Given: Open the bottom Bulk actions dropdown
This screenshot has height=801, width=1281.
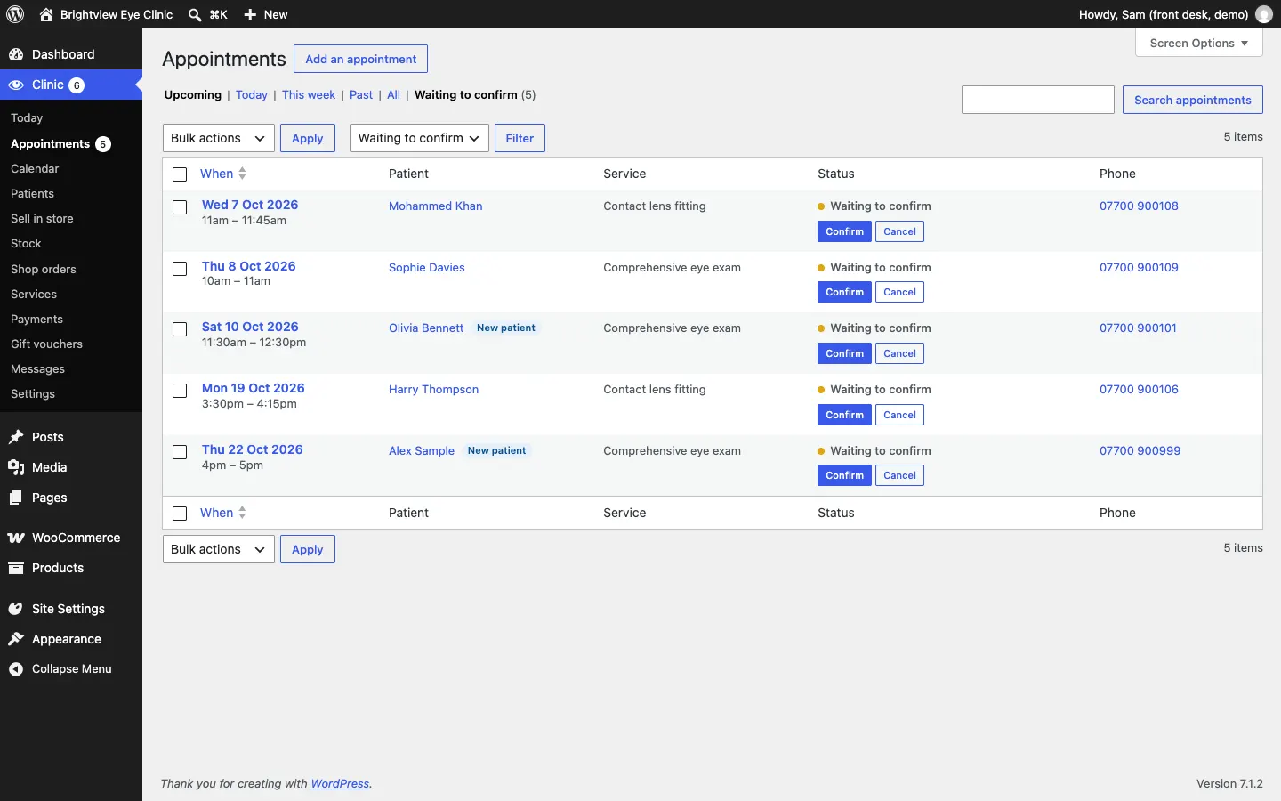Looking at the screenshot, I should 219,549.
